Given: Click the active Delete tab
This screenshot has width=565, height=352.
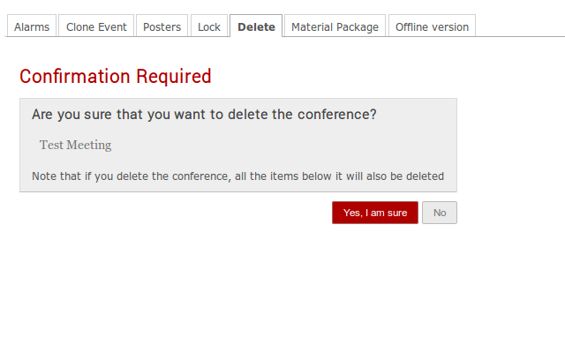Looking at the screenshot, I should pos(256,26).
